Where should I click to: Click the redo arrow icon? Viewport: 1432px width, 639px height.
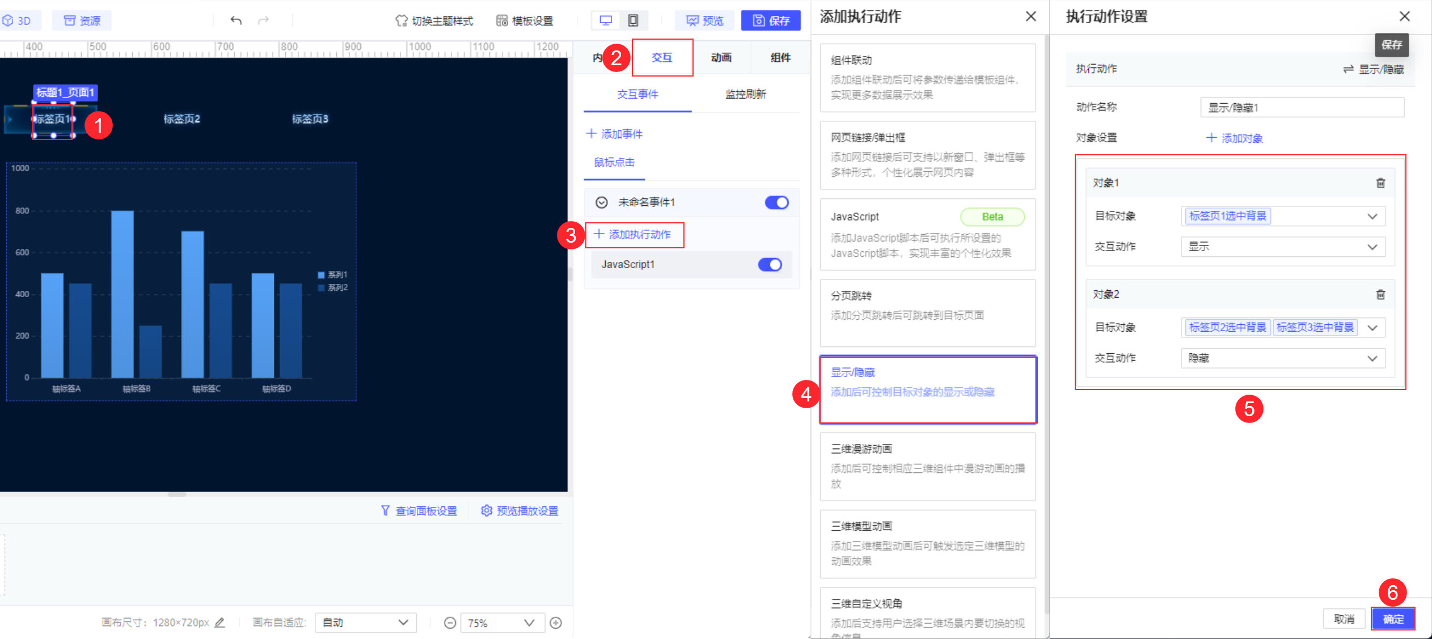coord(263,21)
